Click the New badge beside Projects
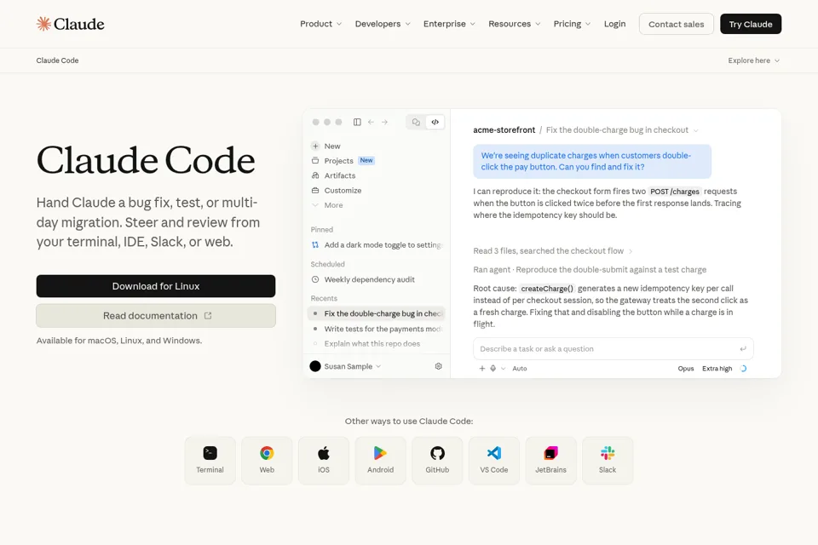The width and height of the screenshot is (818, 545). [x=366, y=161]
